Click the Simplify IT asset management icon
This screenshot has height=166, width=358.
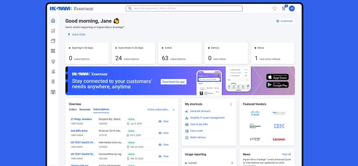point(187,118)
